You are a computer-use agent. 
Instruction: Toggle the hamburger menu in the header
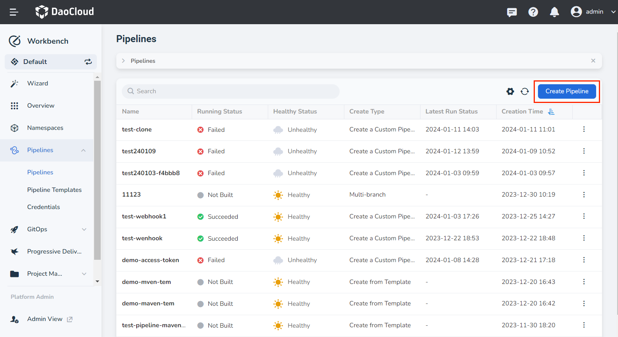(14, 12)
